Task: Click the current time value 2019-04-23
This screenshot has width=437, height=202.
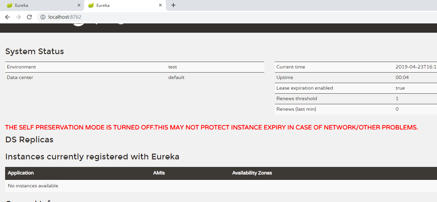Action: (x=416, y=67)
